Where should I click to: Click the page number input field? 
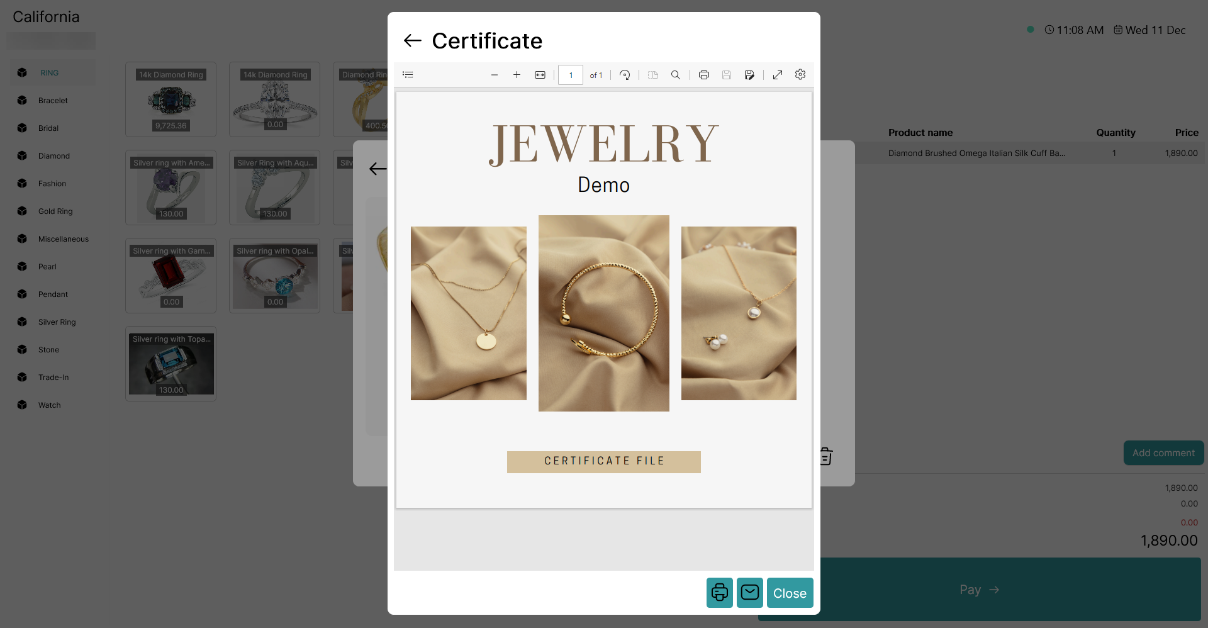pos(571,75)
